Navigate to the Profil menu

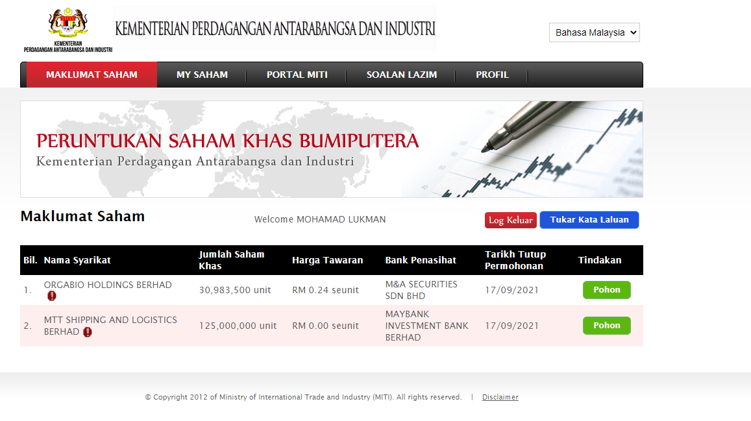pos(492,75)
